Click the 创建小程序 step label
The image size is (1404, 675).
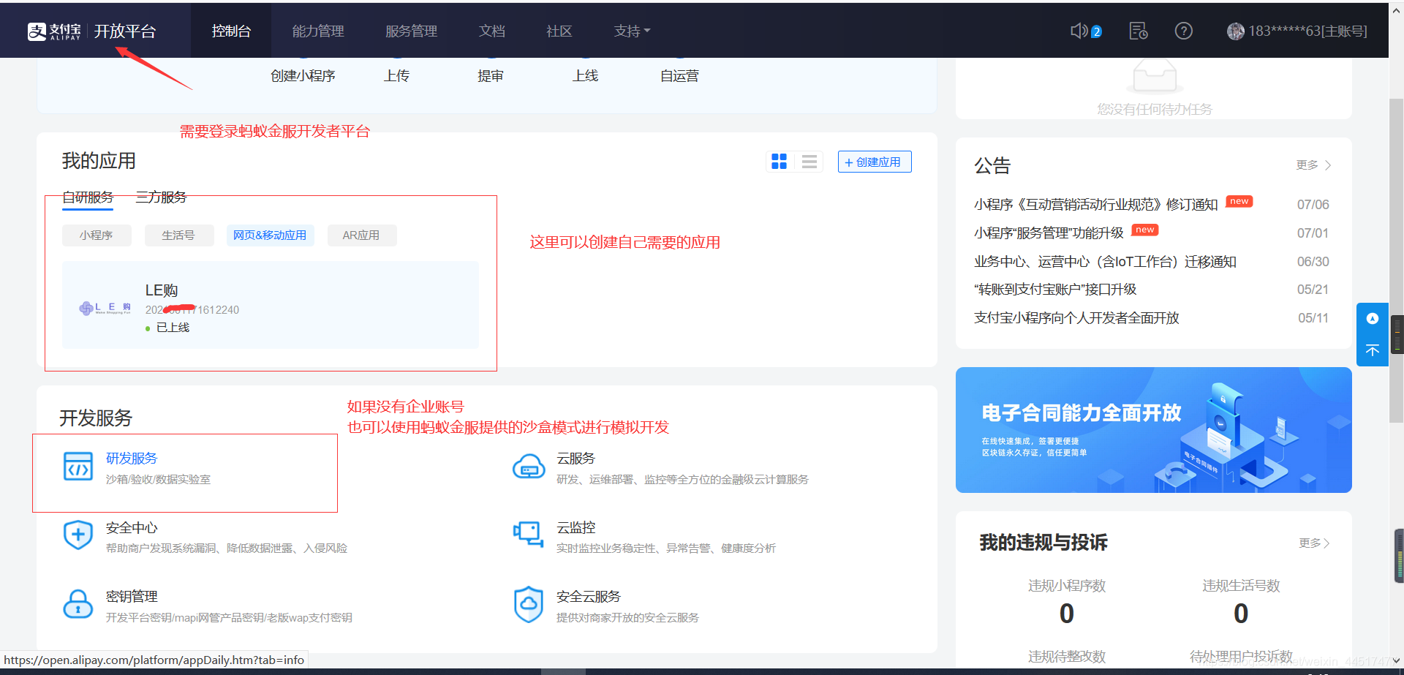pos(303,76)
